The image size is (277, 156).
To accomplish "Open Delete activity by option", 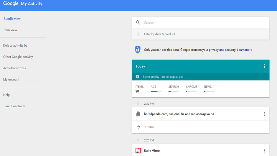I will pos(15,45).
